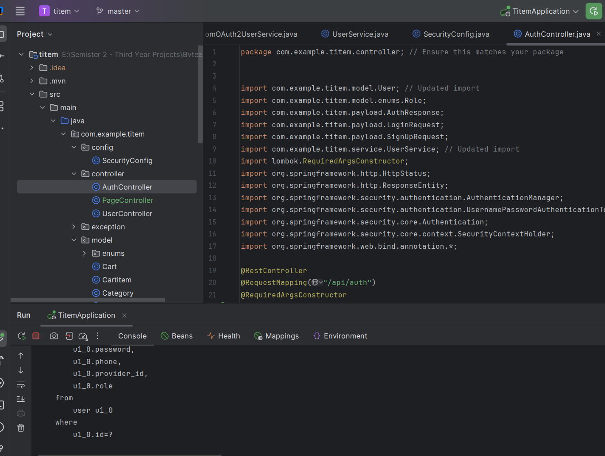Click line number 19 in gutter
The image size is (605, 456).
[212, 270]
